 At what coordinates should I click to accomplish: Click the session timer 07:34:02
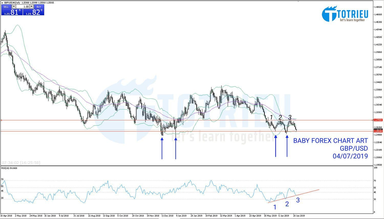(x=10, y=162)
